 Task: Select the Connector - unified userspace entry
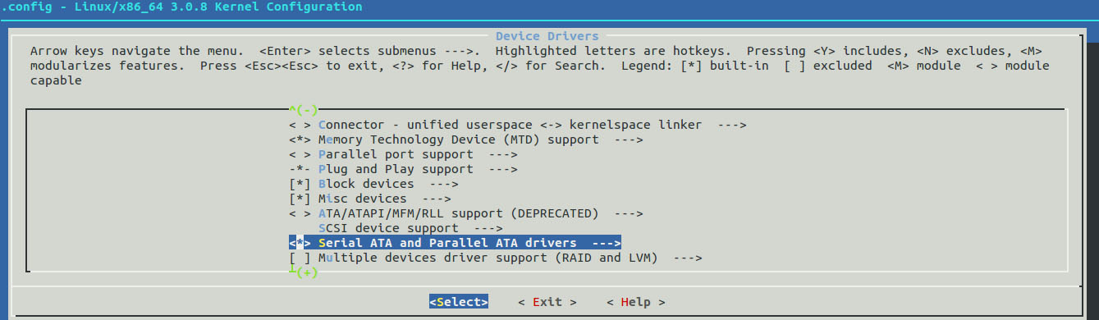pos(517,125)
